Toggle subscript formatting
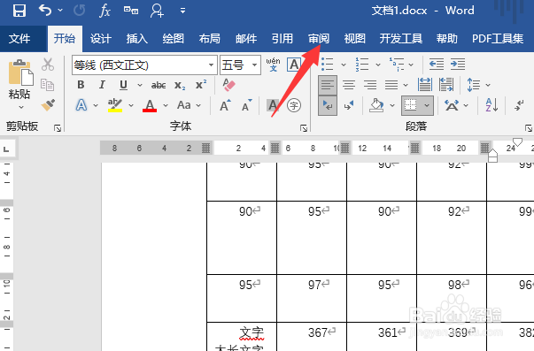The width and height of the screenshot is (534, 351). pos(180,85)
